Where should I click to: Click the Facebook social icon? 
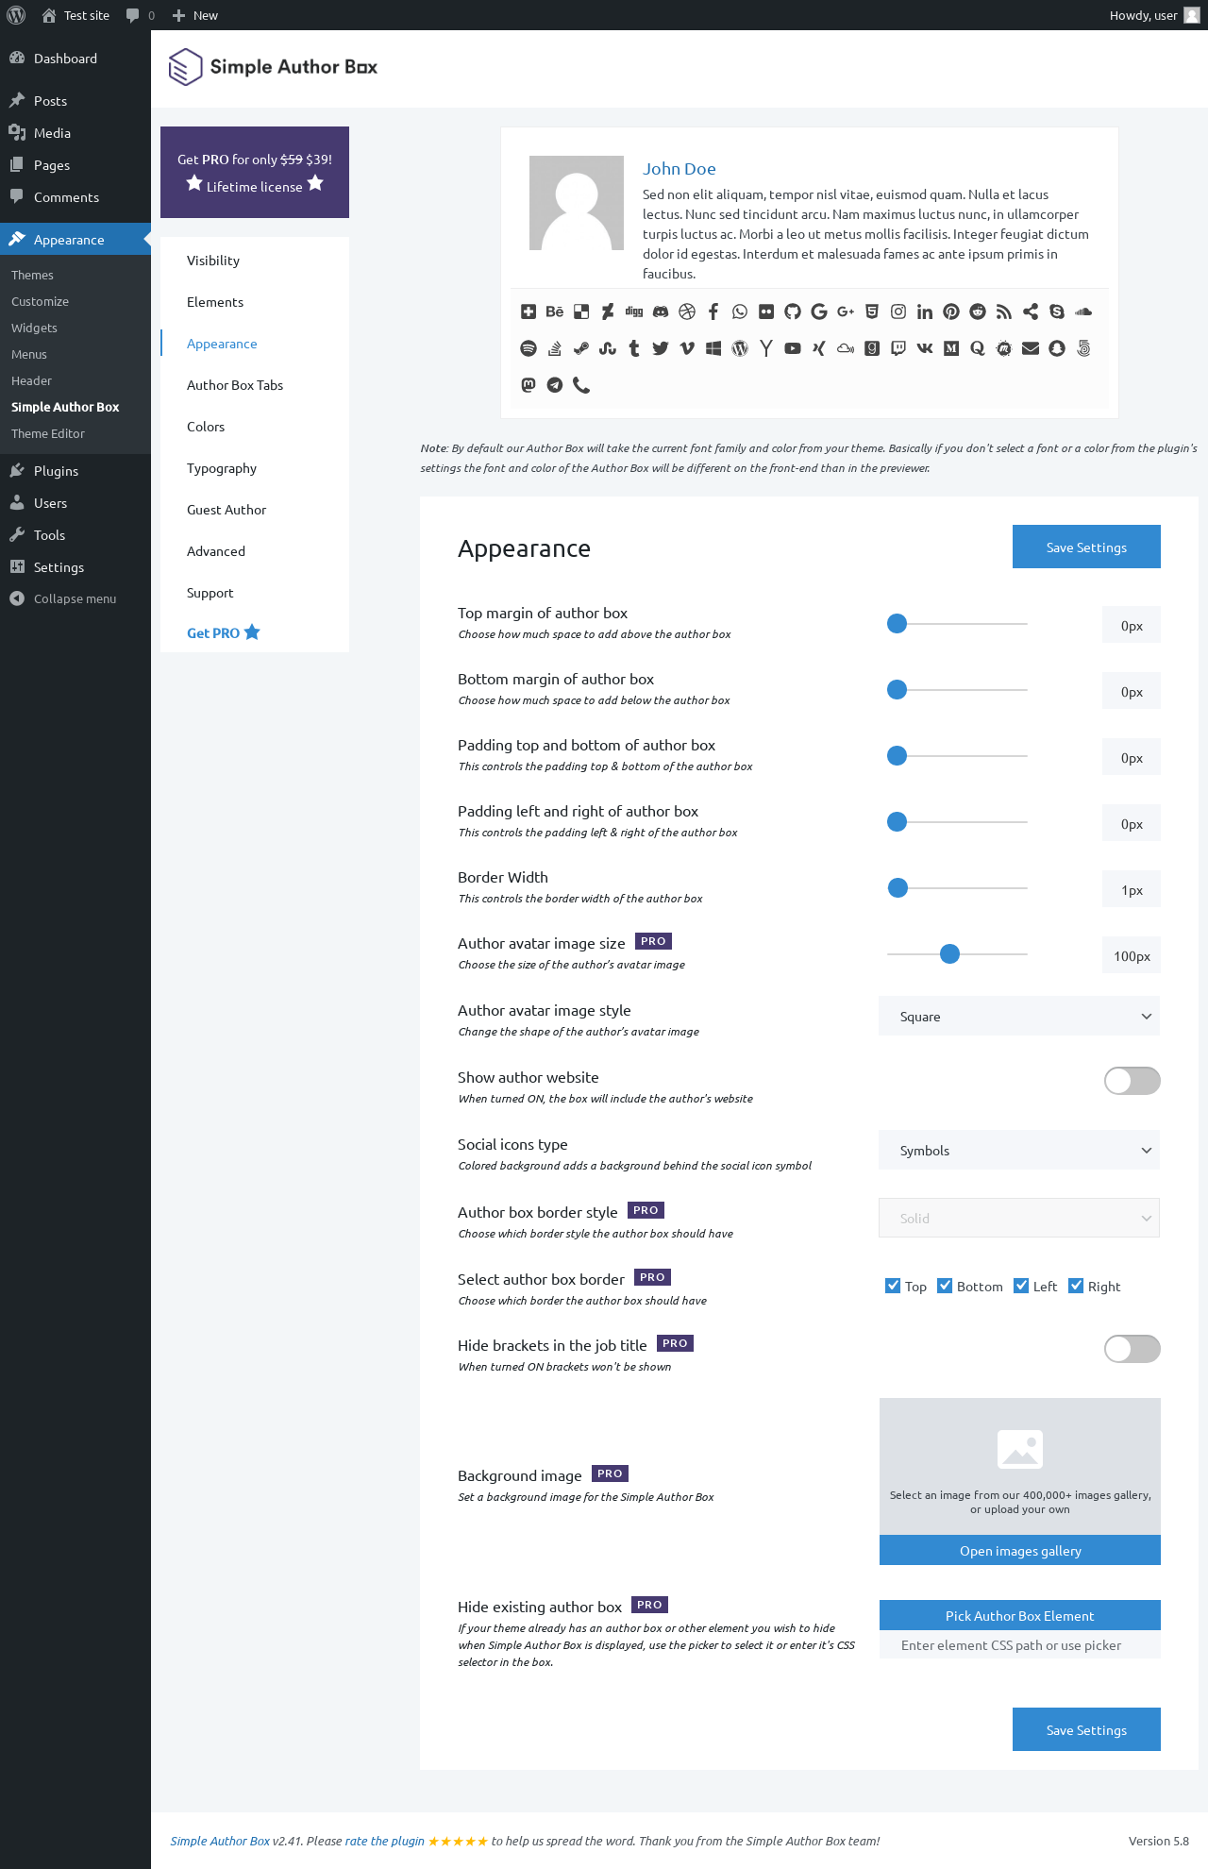click(x=713, y=311)
